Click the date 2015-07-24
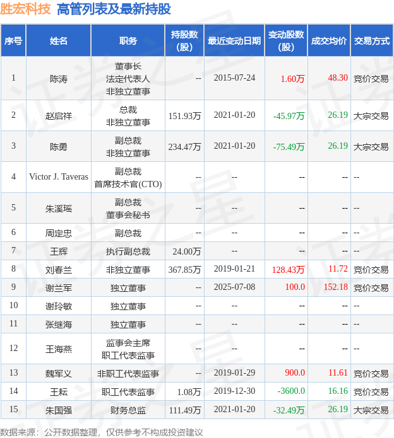Viewport: 394px width, 438px height. (234, 78)
